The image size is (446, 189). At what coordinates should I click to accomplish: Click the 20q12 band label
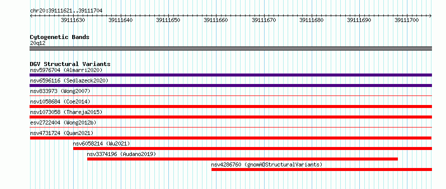click(38, 43)
